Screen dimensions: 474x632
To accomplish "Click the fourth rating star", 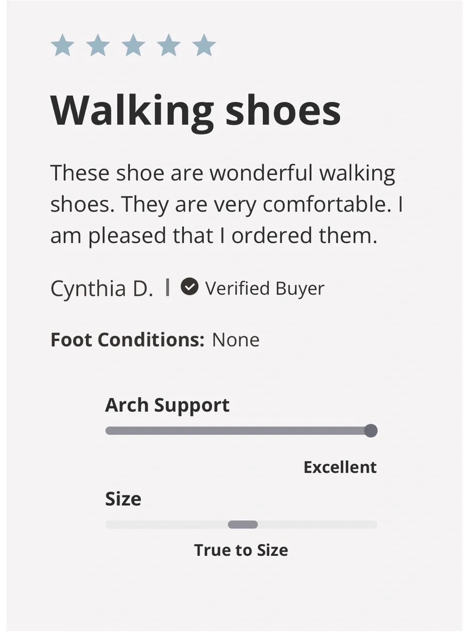I will (169, 46).
